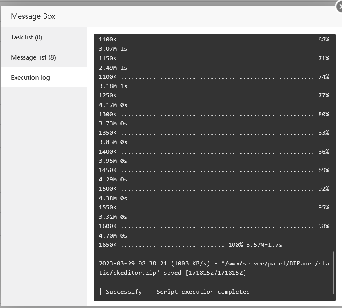The width and height of the screenshot is (342, 308).
Task: Click the Message Box title text
Action: 33,16
